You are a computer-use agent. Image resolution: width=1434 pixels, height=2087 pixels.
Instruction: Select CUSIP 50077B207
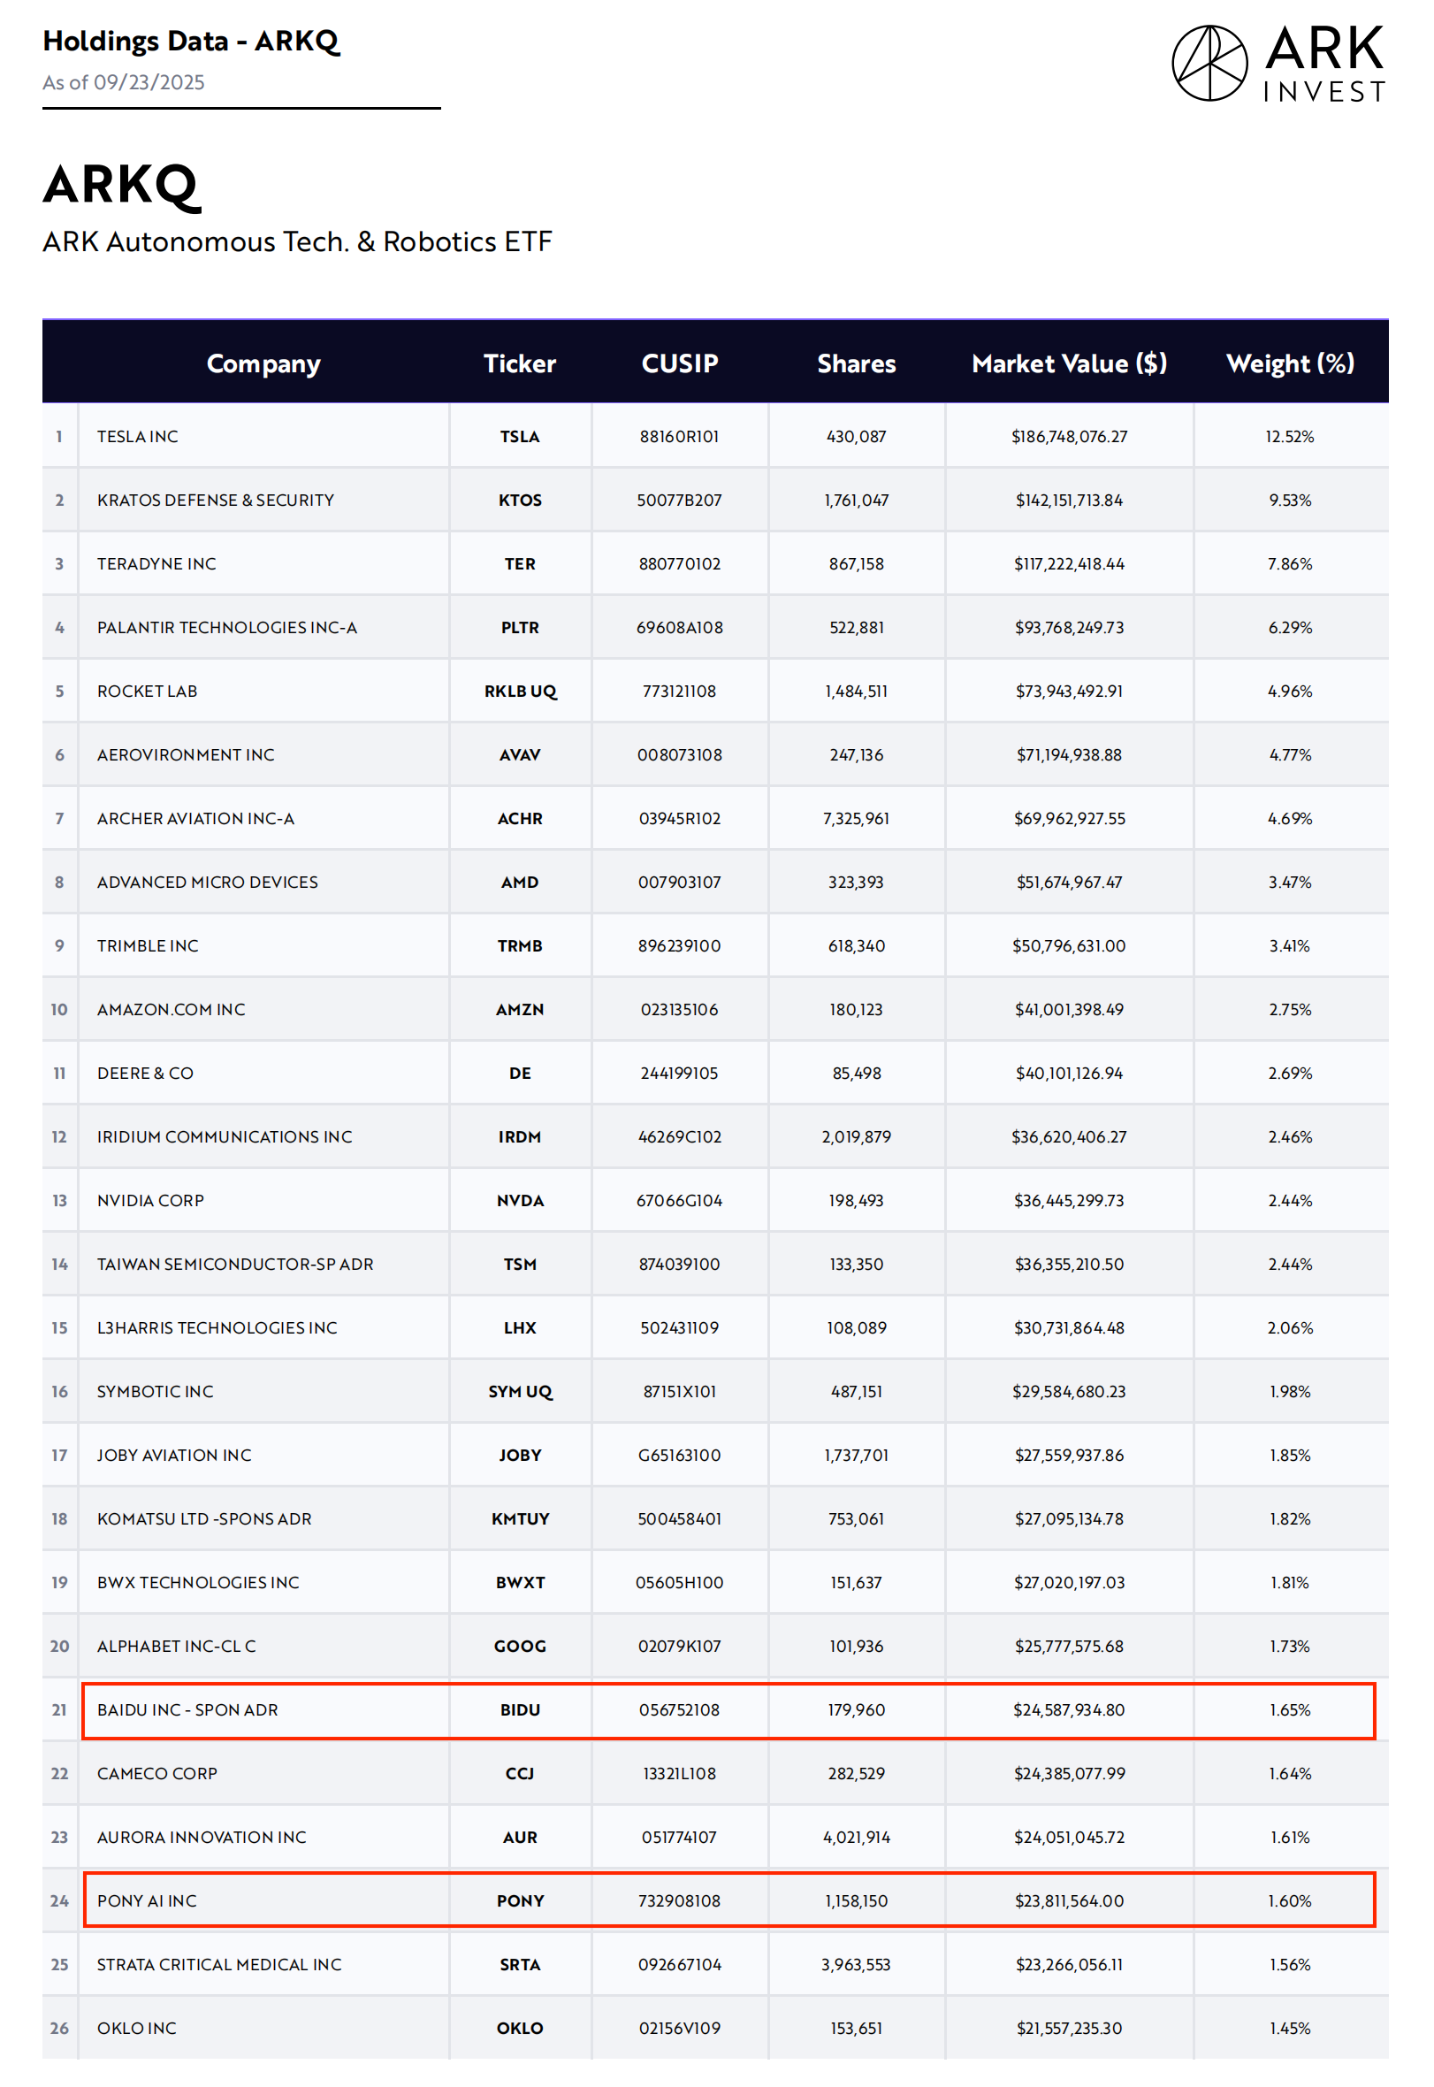[x=680, y=501]
